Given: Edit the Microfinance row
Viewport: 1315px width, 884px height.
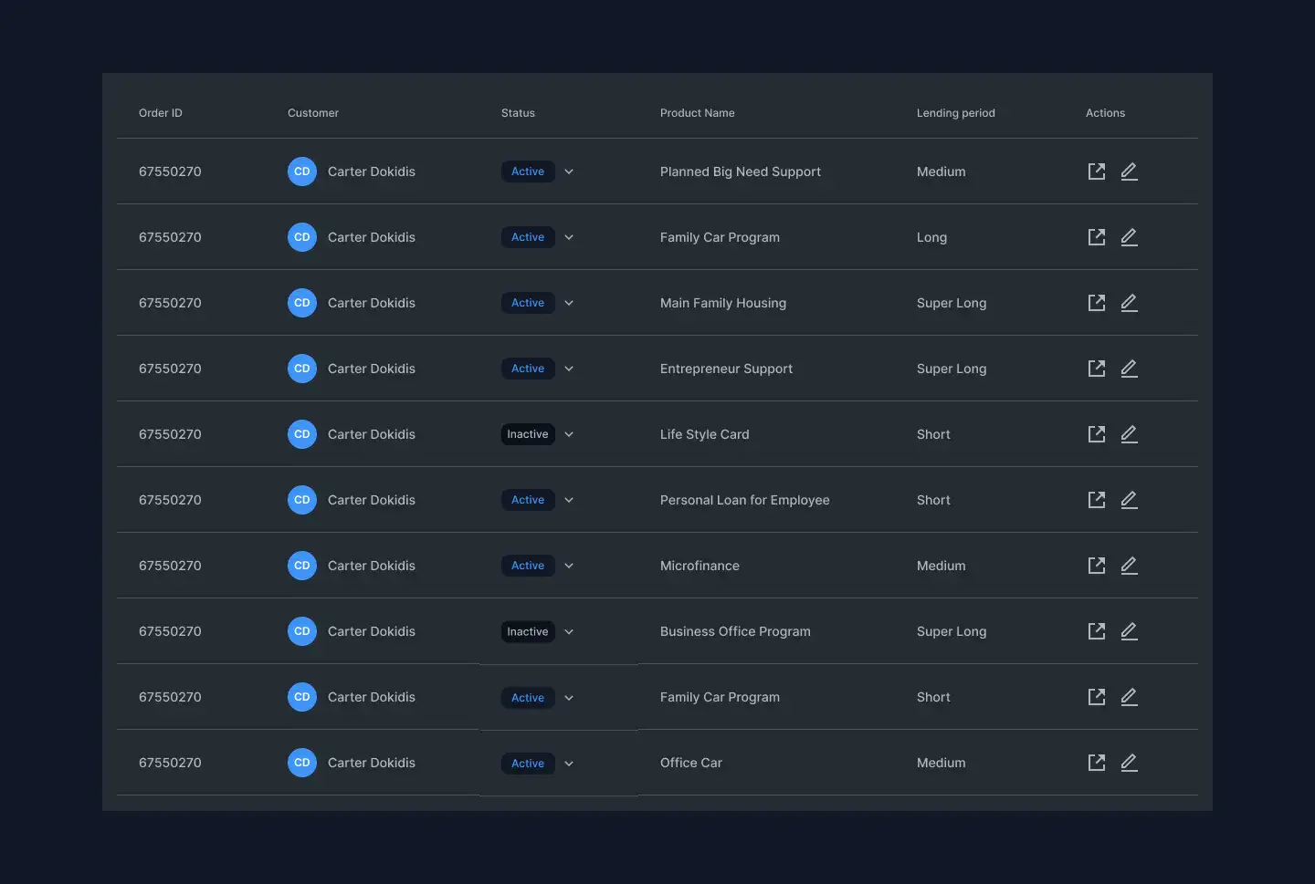Looking at the screenshot, I should pos(1129,566).
